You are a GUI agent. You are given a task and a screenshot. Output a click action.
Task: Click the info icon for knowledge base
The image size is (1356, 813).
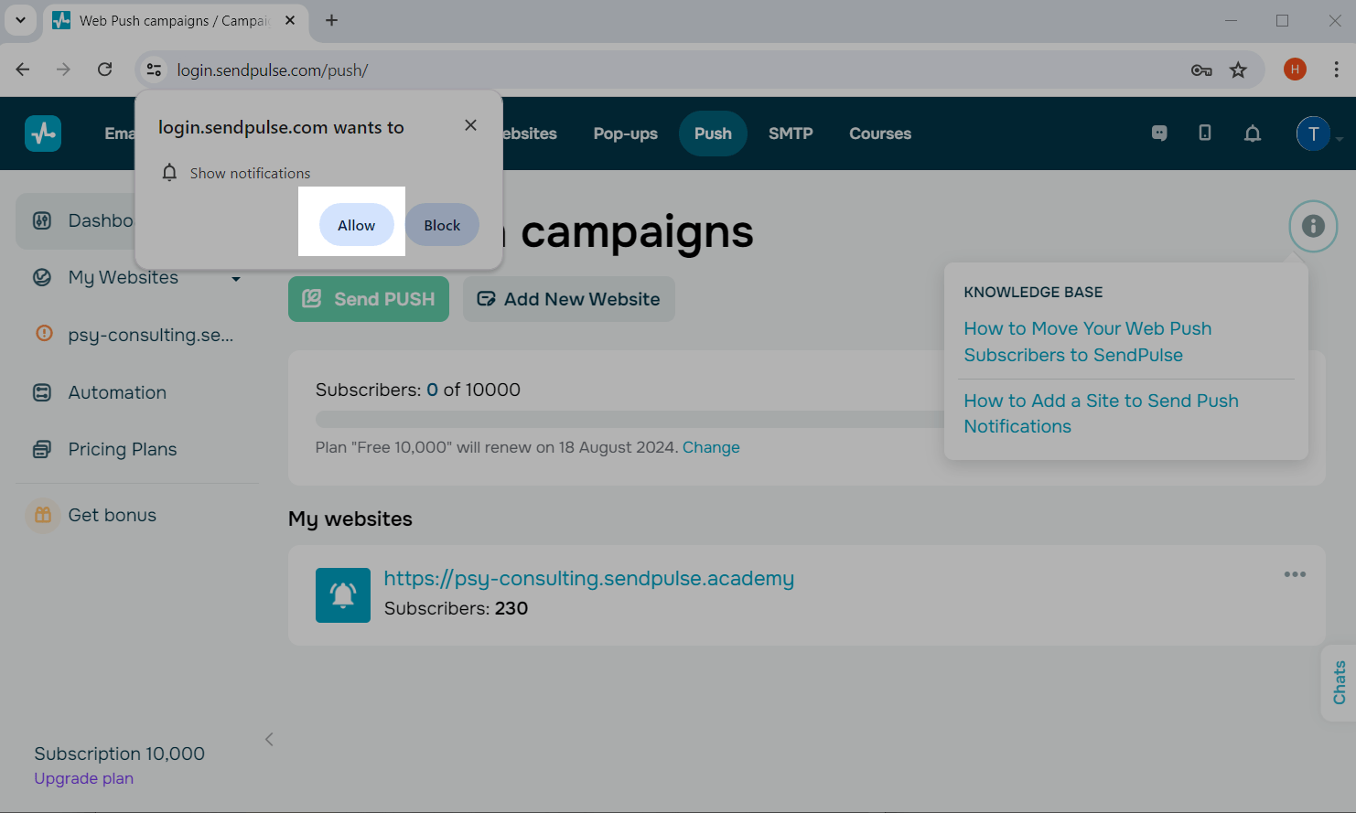(x=1313, y=226)
